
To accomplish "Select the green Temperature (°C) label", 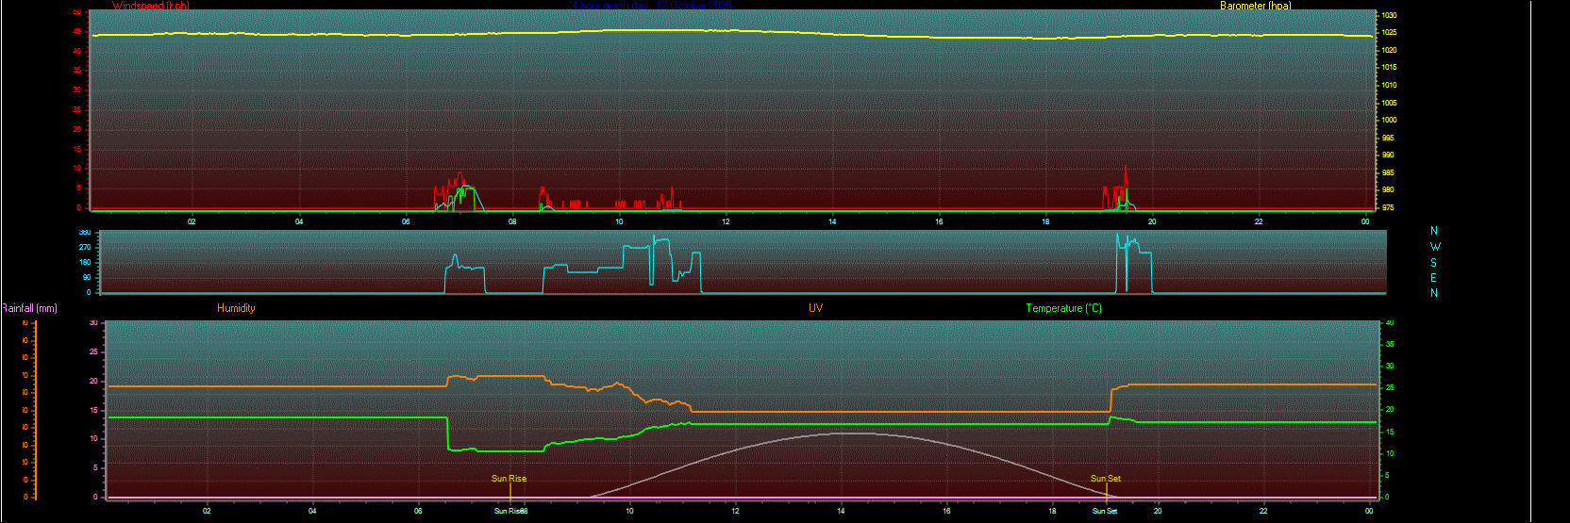I will coord(1063,308).
